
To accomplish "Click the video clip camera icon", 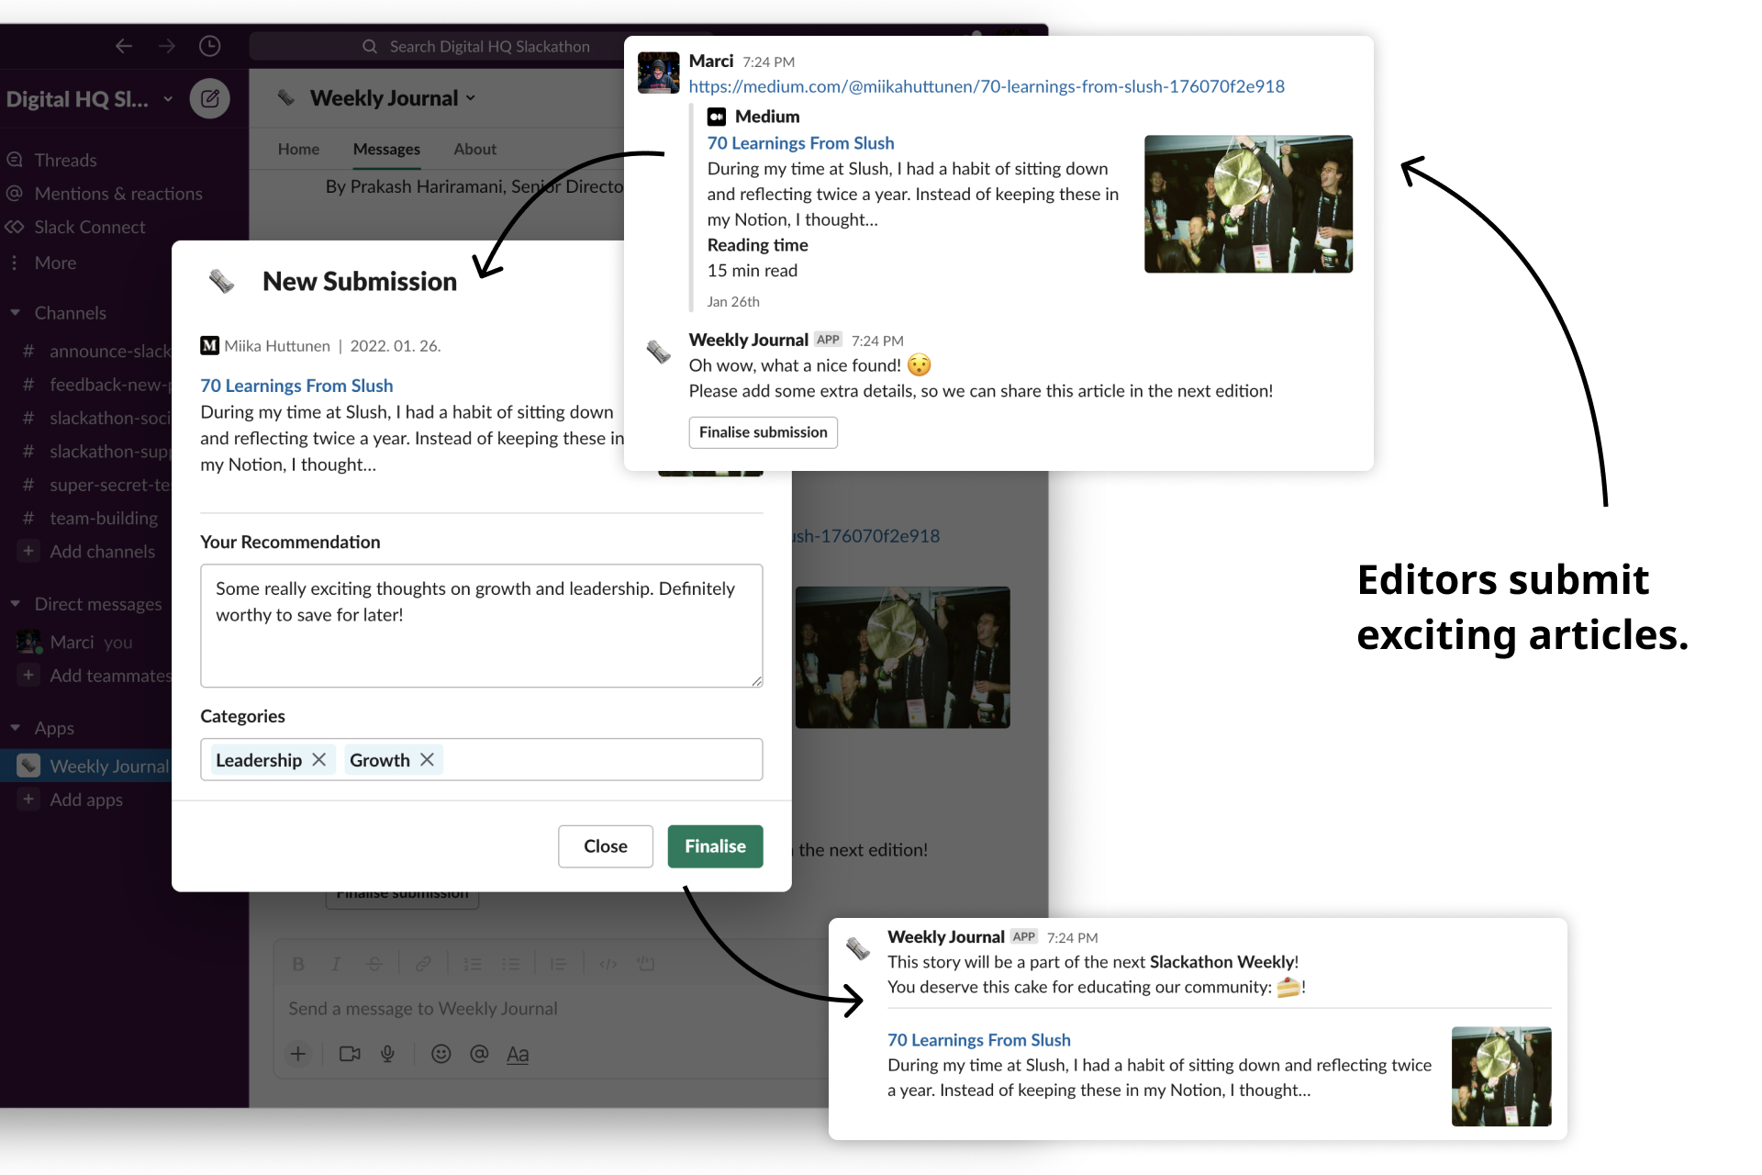I will point(349,1054).
